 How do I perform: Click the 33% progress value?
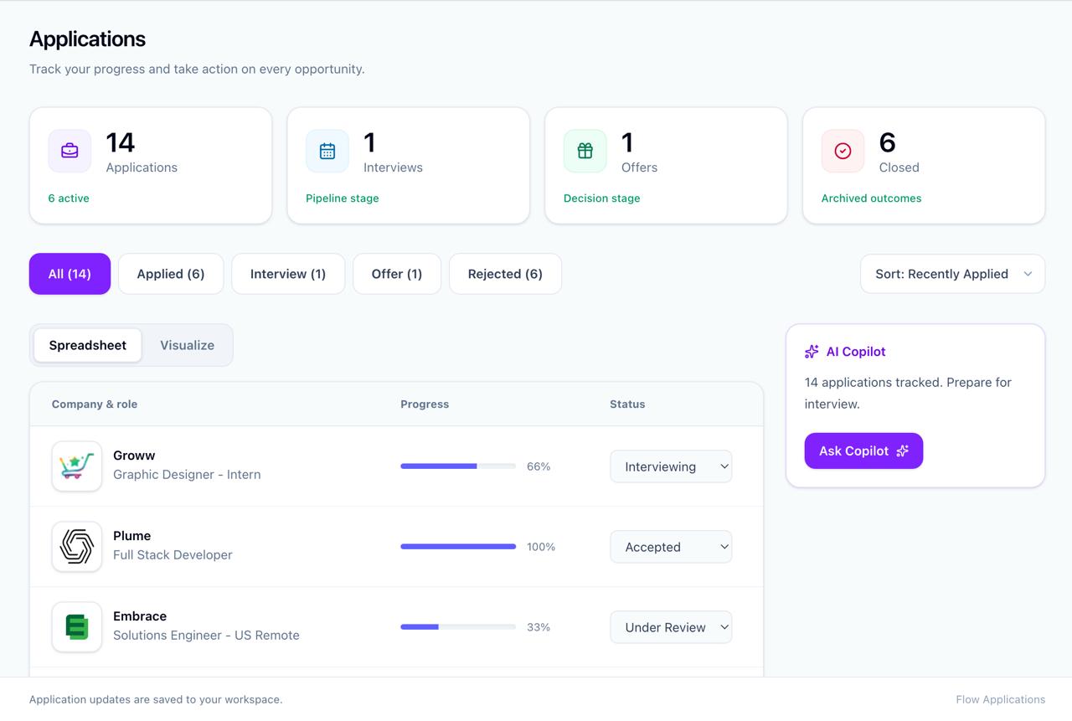(x=539, y=627)
